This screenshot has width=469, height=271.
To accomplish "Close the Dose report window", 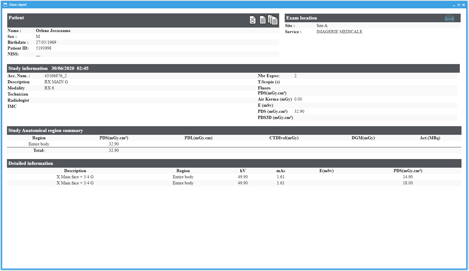I will point(463,5).
